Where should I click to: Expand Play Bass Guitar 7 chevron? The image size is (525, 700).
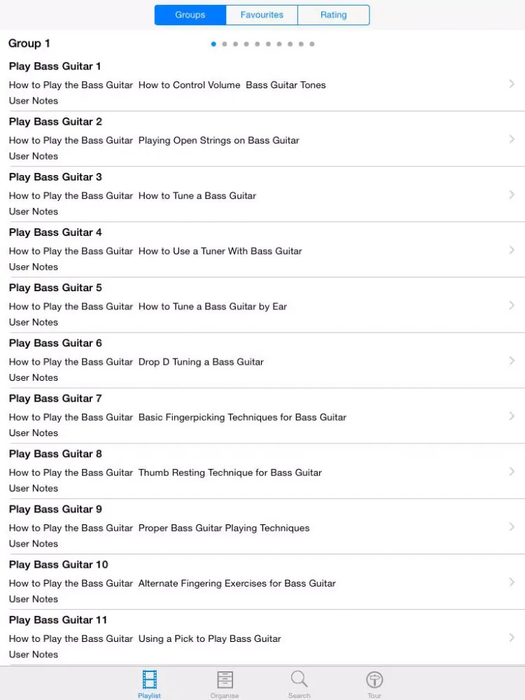coord(512,416)
